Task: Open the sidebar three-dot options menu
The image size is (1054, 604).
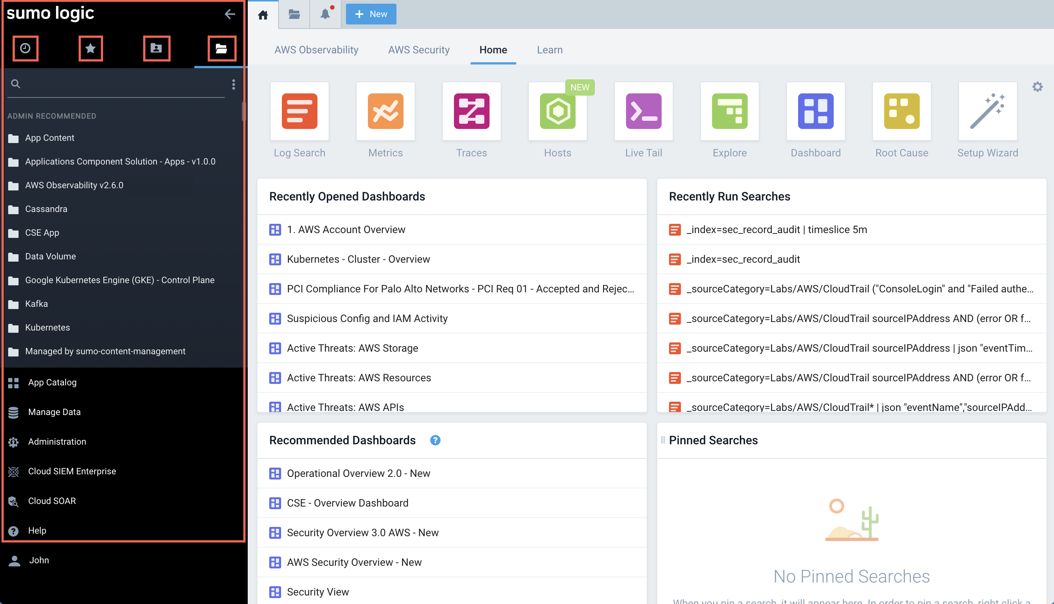Action: point(234,84)
